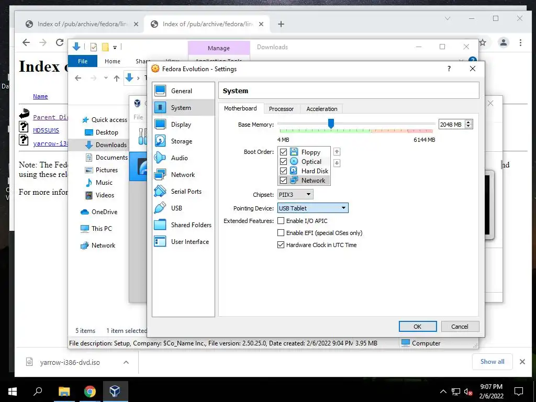The width and height of the screenshot is (536, 402).
Task: Move boot item up with arrow icon
Action: (337, 152)
